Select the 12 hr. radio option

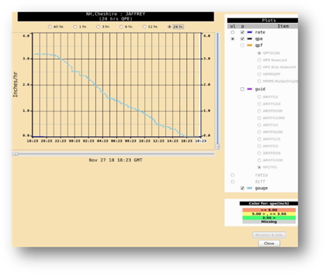144,27
